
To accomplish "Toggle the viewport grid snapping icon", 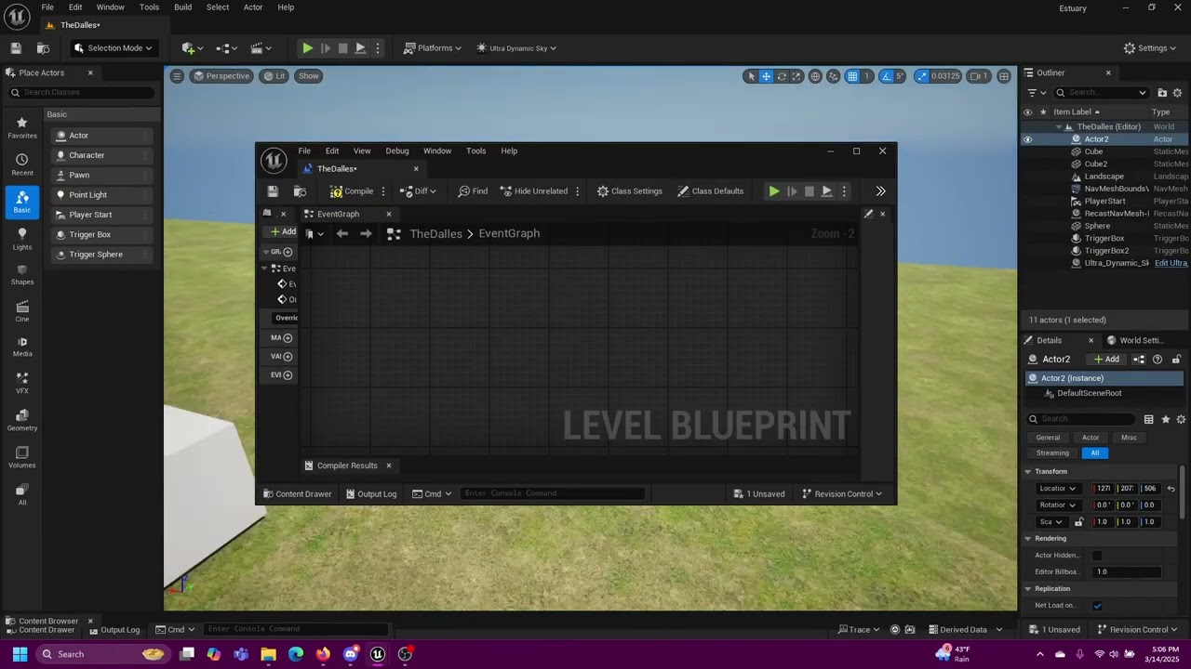I will tap(851, 76).
